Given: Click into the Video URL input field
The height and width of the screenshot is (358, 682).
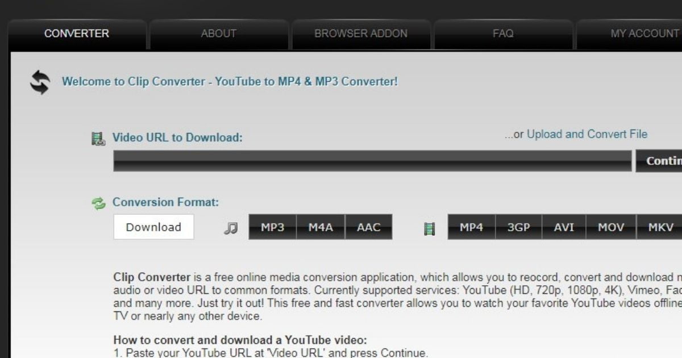Looking at the screenshot, I should click(x=372, y=161).
